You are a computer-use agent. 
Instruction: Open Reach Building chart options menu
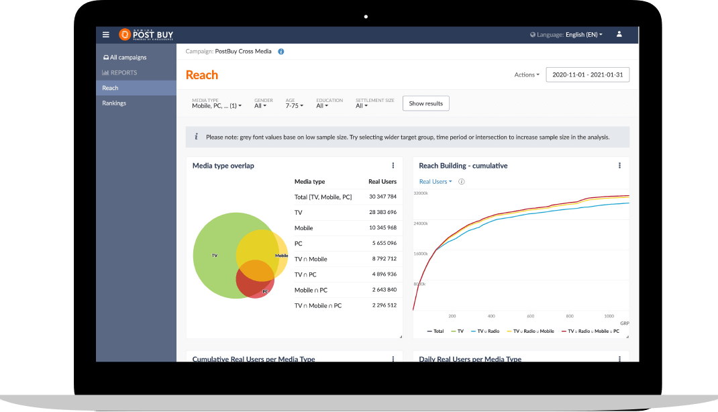pyautogui.click(x=619, y=166)
